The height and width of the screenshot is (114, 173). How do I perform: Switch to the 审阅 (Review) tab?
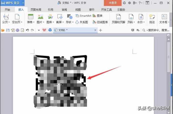tap(64, 9)
